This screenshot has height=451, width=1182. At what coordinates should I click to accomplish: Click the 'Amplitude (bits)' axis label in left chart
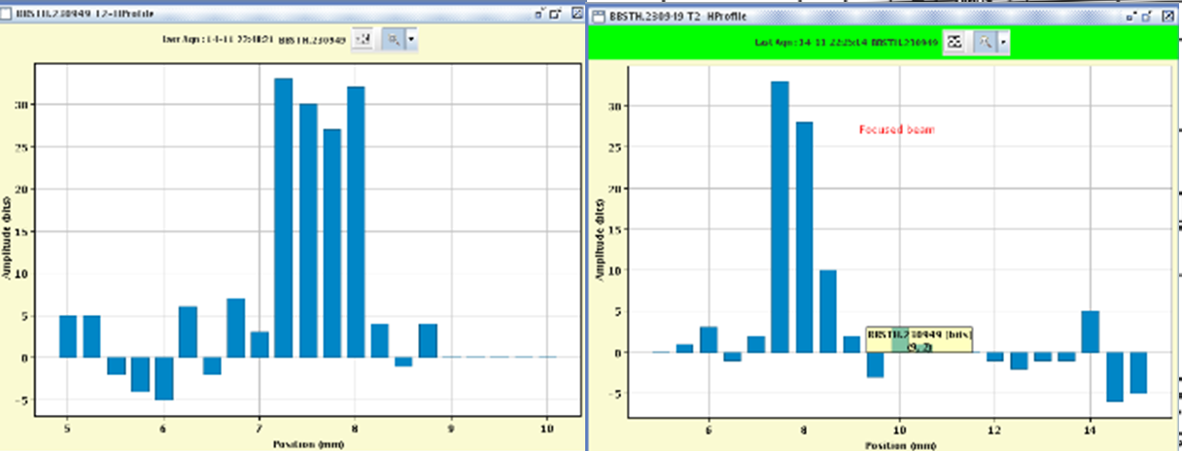[x=8, y=238]
